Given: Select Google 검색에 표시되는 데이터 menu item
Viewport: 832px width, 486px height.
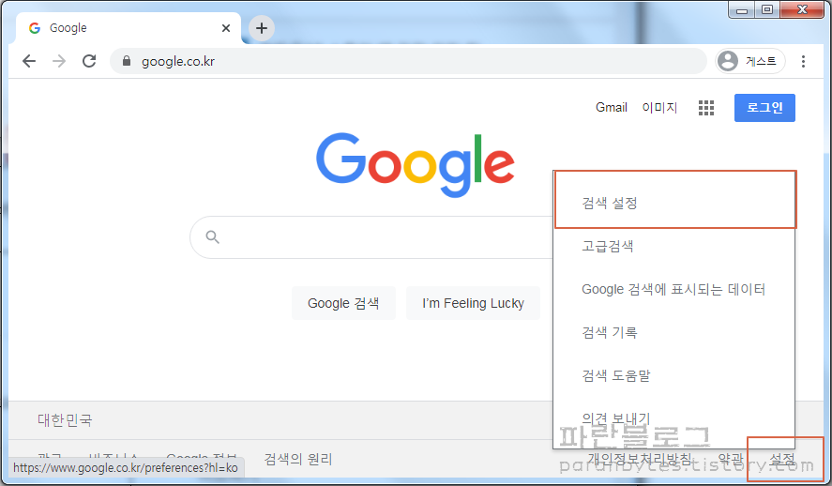Looking at the screenshot, I should click(675, 289).
